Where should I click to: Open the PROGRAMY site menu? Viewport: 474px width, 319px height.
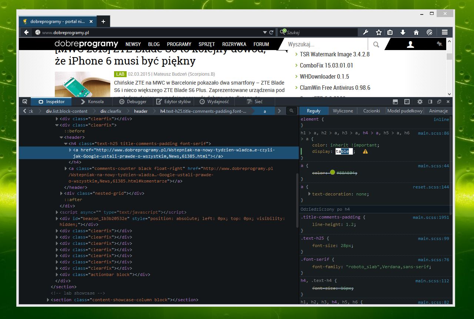[179, 44]
